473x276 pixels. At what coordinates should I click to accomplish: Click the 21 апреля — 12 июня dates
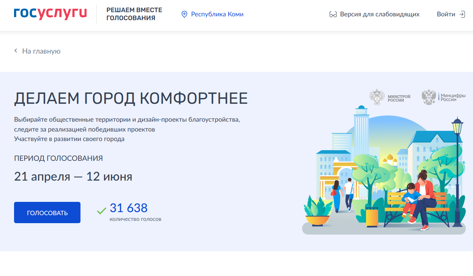[73, 176]
